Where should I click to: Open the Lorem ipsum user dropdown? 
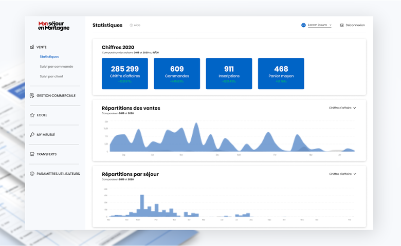pyautogui.click(x=320, y=25)
